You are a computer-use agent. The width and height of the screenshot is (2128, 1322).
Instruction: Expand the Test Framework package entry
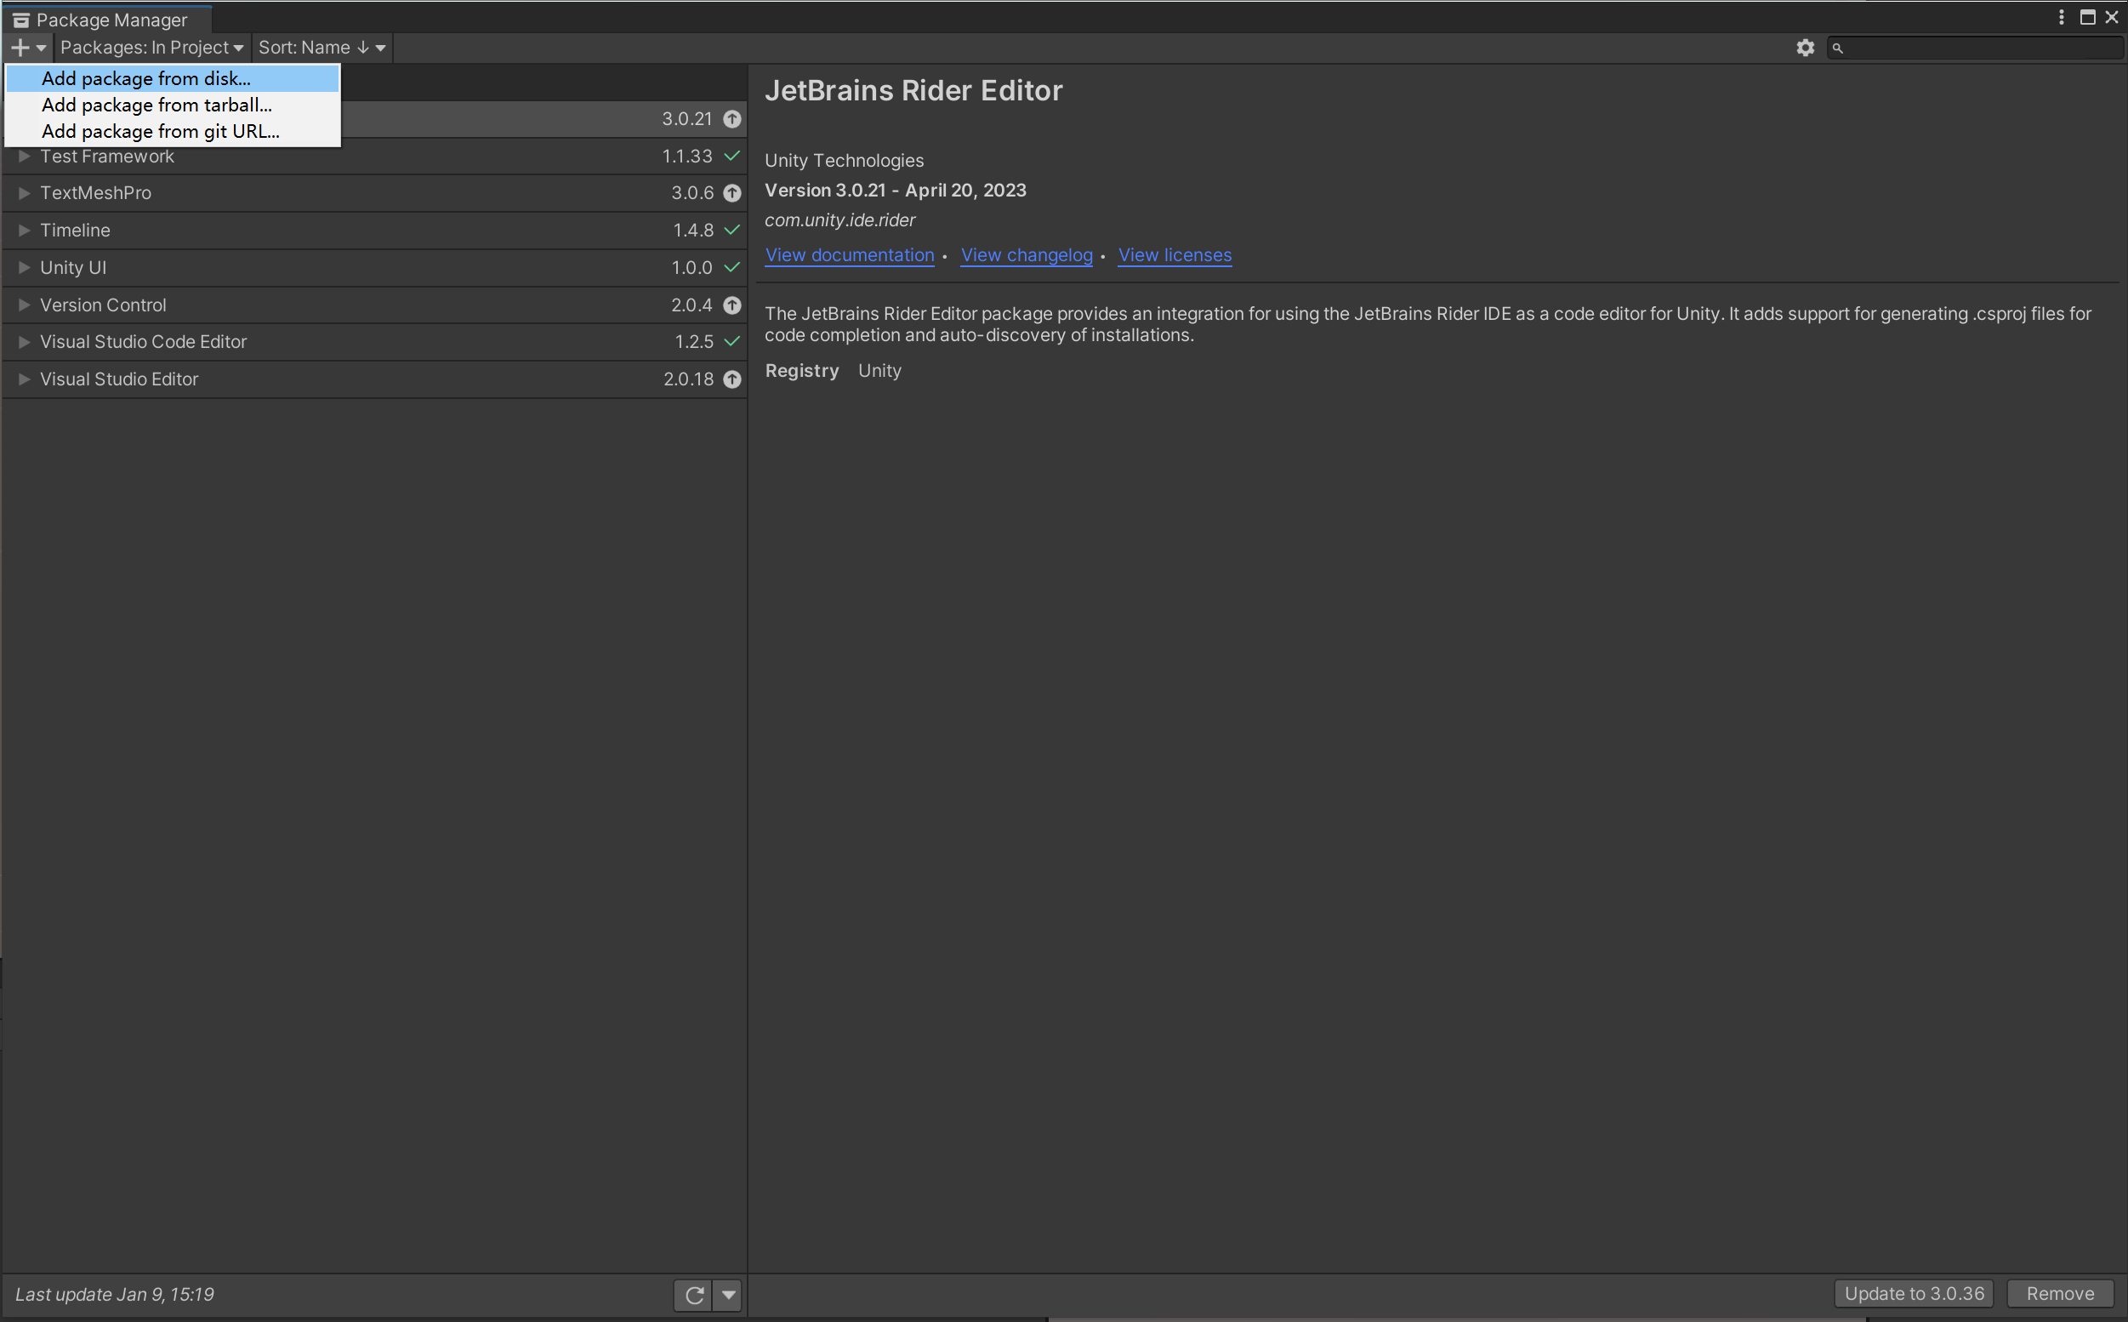click(25, 156)
